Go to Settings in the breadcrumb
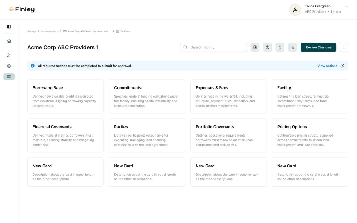The image size is (357, 223). [32, 31]
